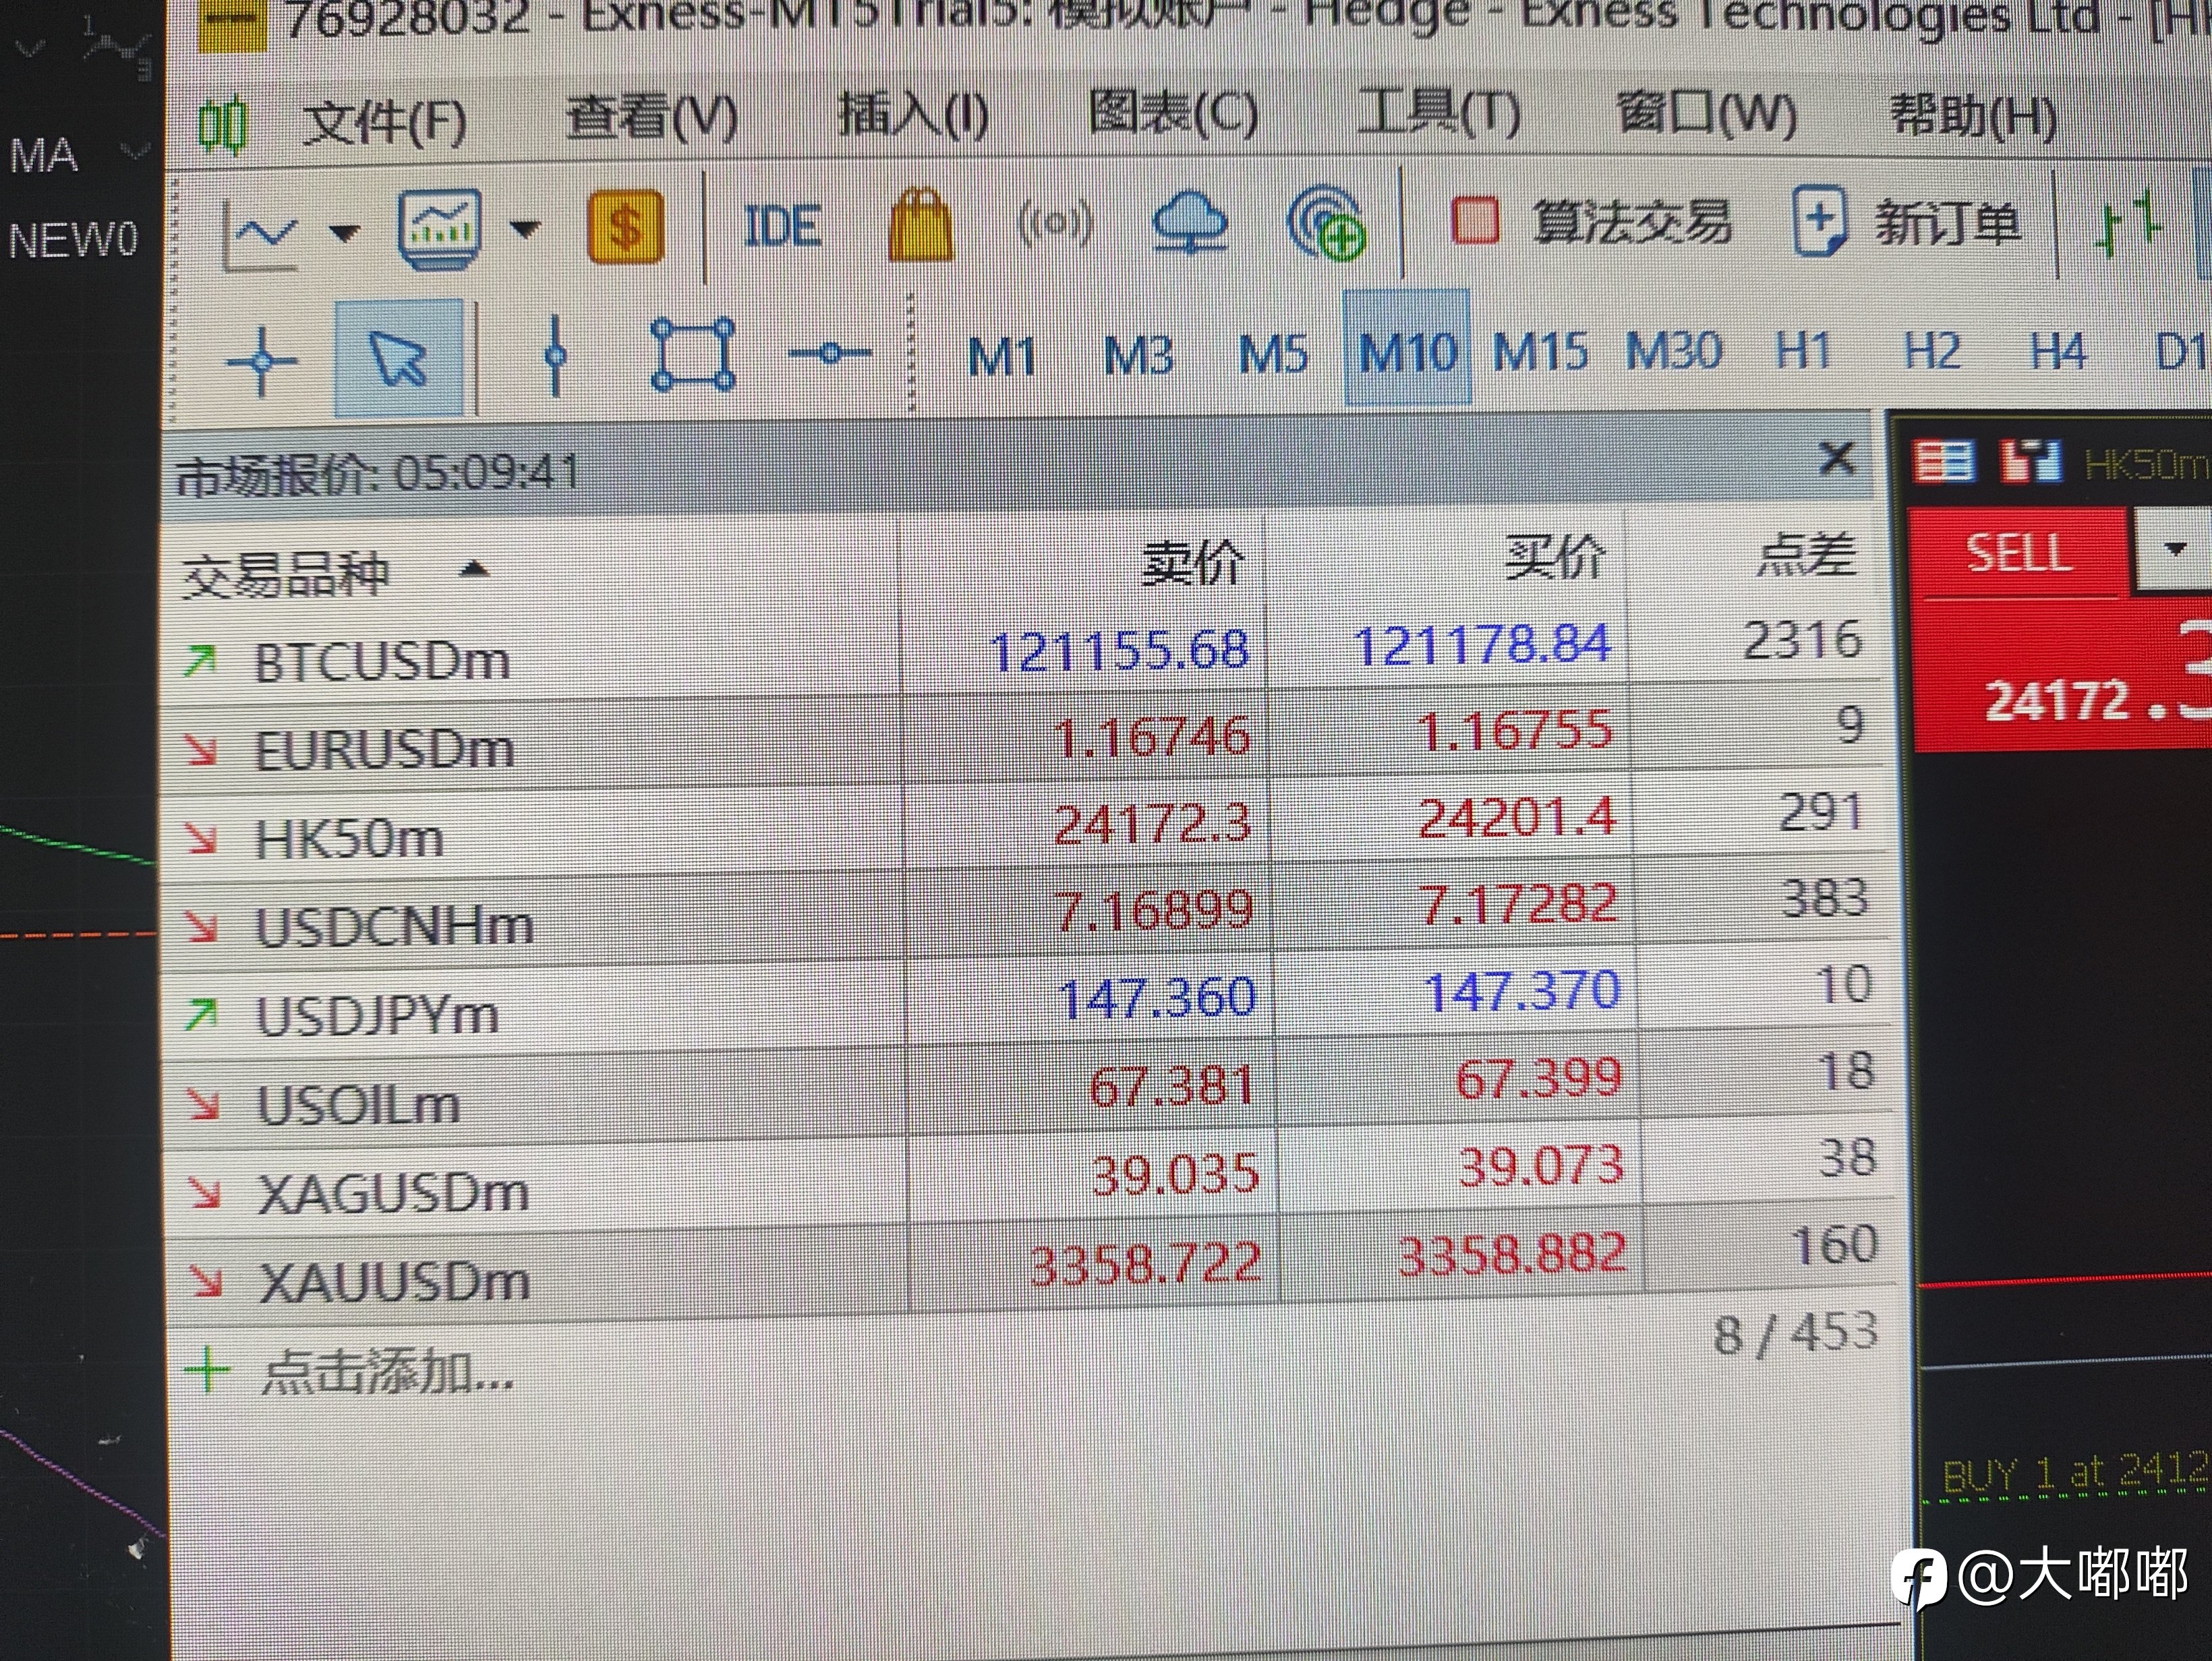This screenshot has height=1661, width=2212.
Task: Open the IDE MetaEditor button
Action: (783, 226)
